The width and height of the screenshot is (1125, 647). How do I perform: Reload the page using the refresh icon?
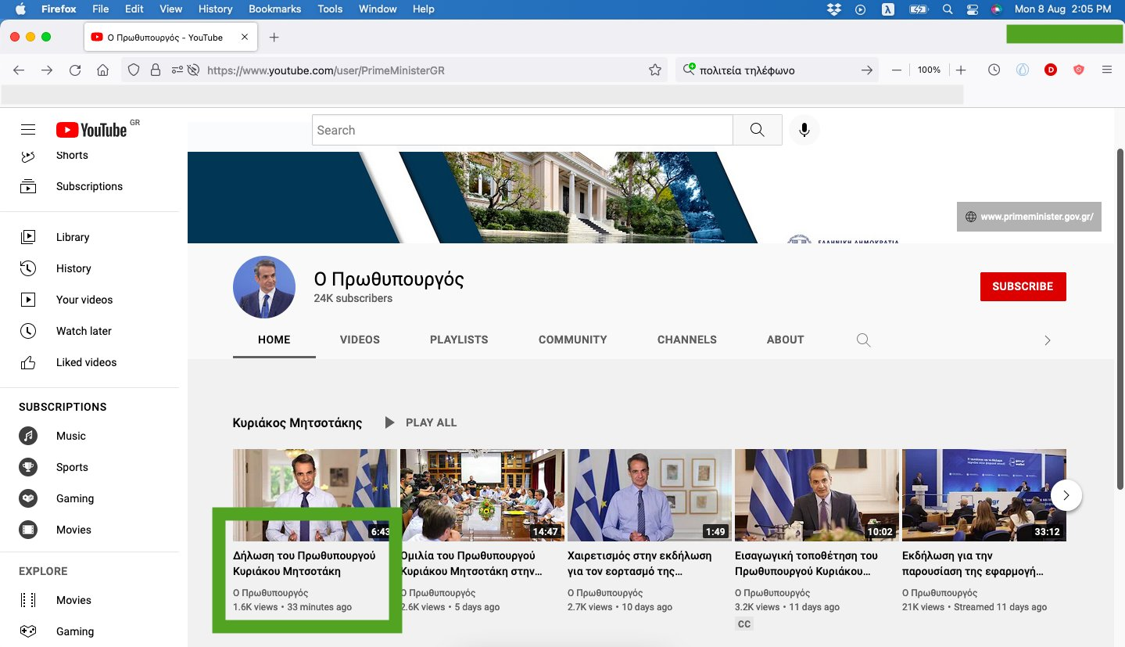(75, 70)
